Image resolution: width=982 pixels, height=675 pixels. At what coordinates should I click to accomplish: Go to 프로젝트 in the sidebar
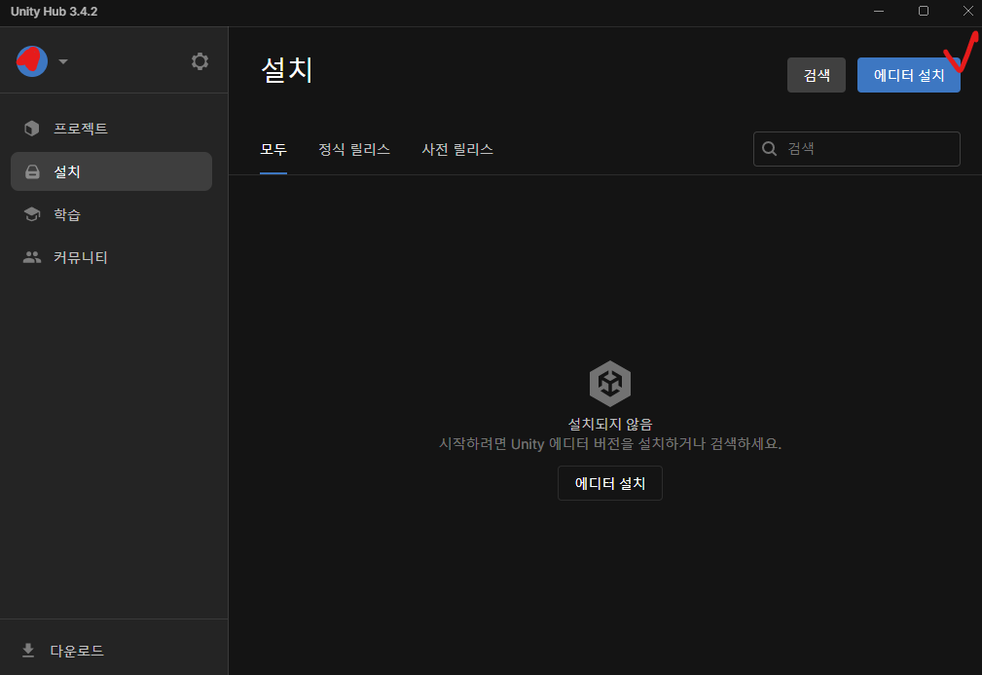[112, 129]
